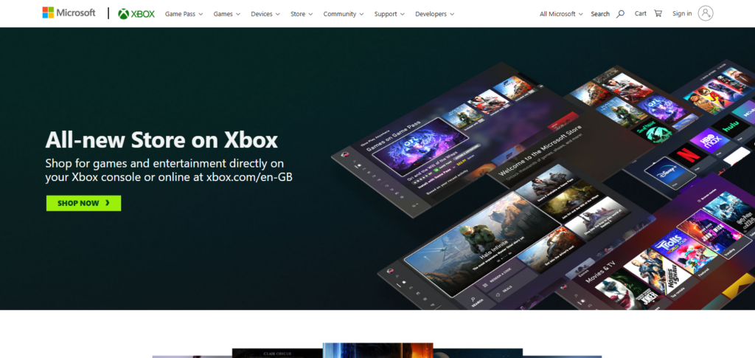This screenshot has width=755, height=358.
Task: Open the Xbox logo home link
Action: tap(136, 14)
